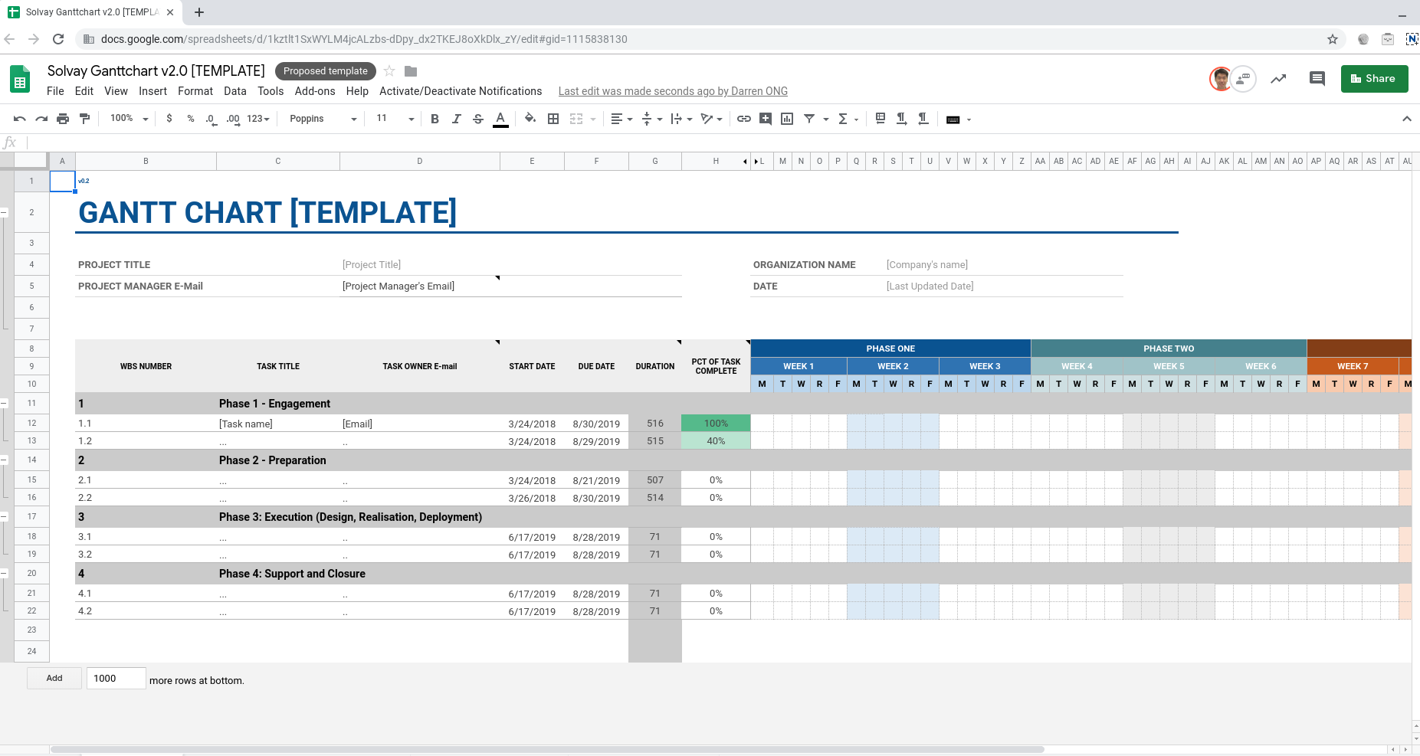Viewport: 1420px width, 756px height.
Task: Open the Add-ons menu
Action: [314, 91]
